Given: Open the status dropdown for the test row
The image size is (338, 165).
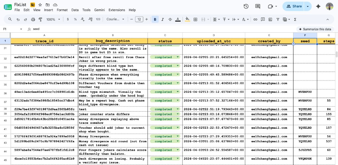Looking at the screenshot, I should coord(178,109).
